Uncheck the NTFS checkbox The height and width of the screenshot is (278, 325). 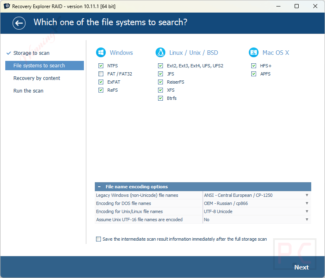pos(101,66)
